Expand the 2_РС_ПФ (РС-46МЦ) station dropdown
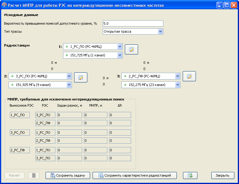Screen dimensions: 239x184 point(177,76)
